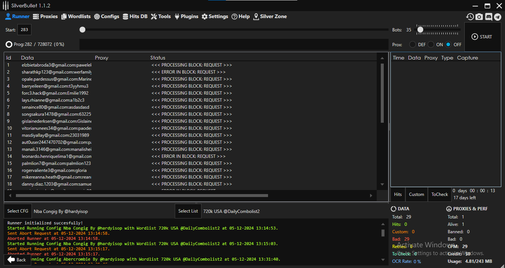Go to the Silver Zone tab
The image size is (505, 268).
tap(270, 16)
